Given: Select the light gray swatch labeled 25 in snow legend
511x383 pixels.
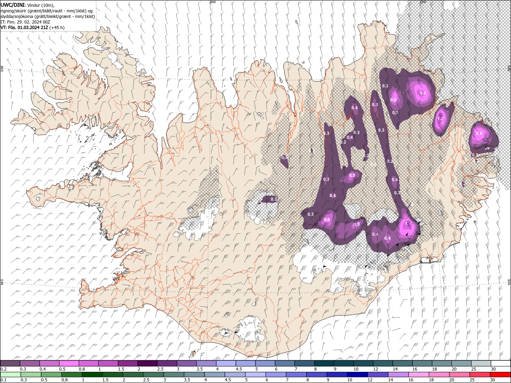Looking at the screenshot, I should pos(481,363).
